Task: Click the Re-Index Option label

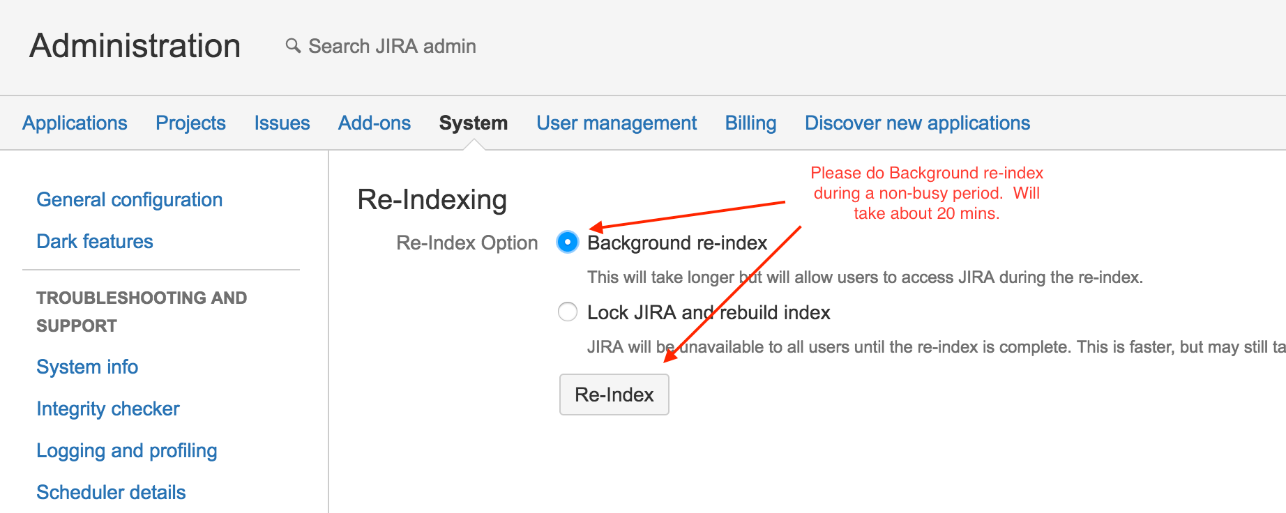Action: pos(467,243)
